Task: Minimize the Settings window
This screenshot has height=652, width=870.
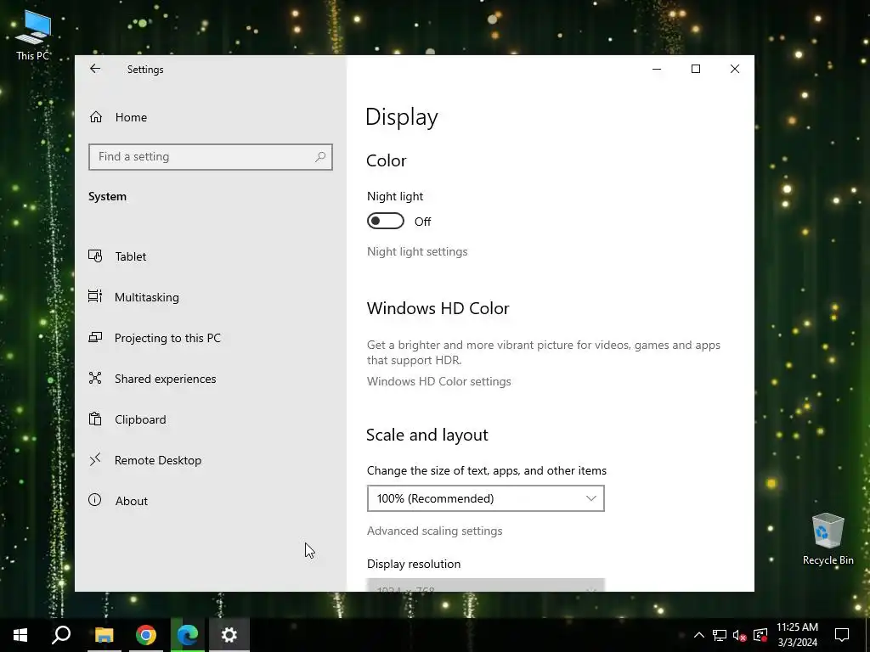Action: pyautogui.click(x=657, y=69)
